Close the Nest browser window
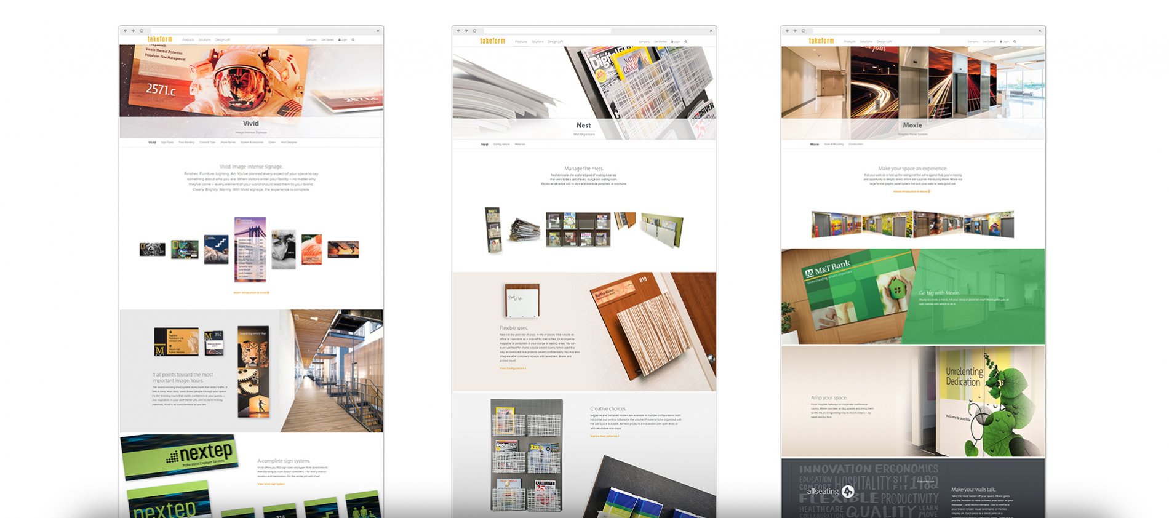The image size is (1169, 518). tap(711, 31)
